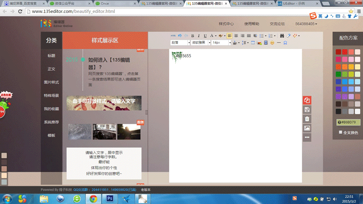Switch to HTML source view
The width and height of the screenshot is (363, 204).
point(173,36)
